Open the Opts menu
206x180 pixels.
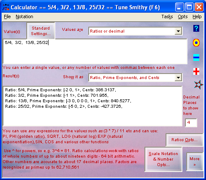183,16
